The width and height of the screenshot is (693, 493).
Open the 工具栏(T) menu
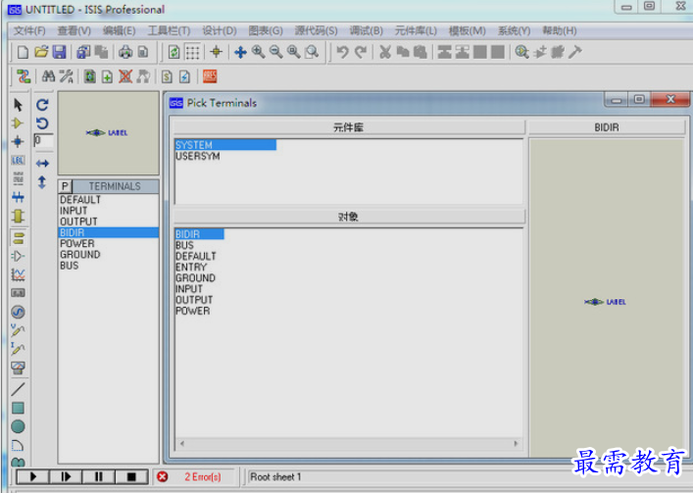point(169,31)
